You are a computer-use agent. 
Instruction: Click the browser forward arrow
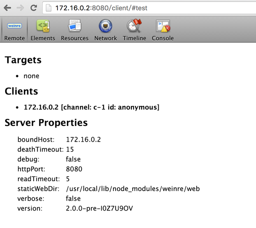20,8
